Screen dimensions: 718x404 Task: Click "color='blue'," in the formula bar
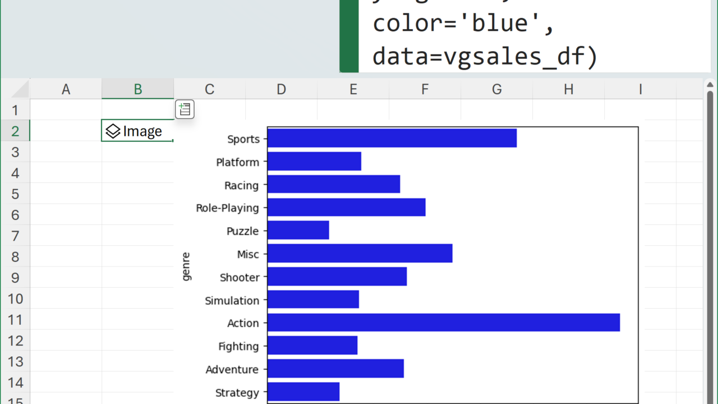[x=463, y=24]
